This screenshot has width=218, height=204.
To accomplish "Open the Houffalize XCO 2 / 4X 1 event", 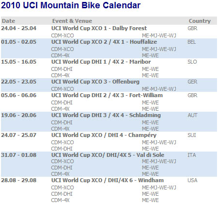I will (x=104, y=42).
